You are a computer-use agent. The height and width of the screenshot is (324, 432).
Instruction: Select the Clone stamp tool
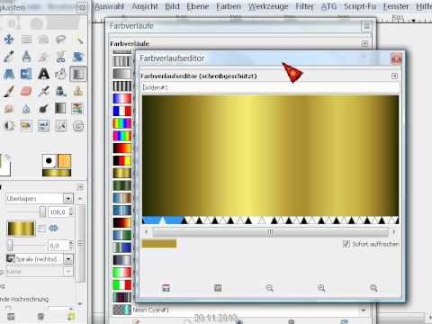pos(78,91)
